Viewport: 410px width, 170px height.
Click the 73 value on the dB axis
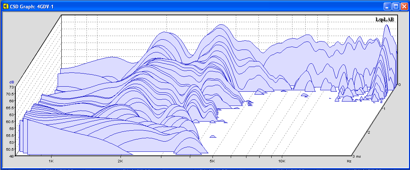(x=12, y=87)
